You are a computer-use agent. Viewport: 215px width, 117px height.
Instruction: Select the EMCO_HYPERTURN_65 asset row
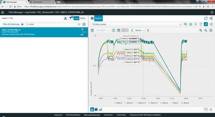point(44,32)
